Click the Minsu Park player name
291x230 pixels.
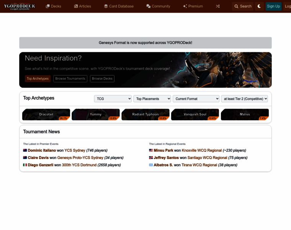coord(163,151)
